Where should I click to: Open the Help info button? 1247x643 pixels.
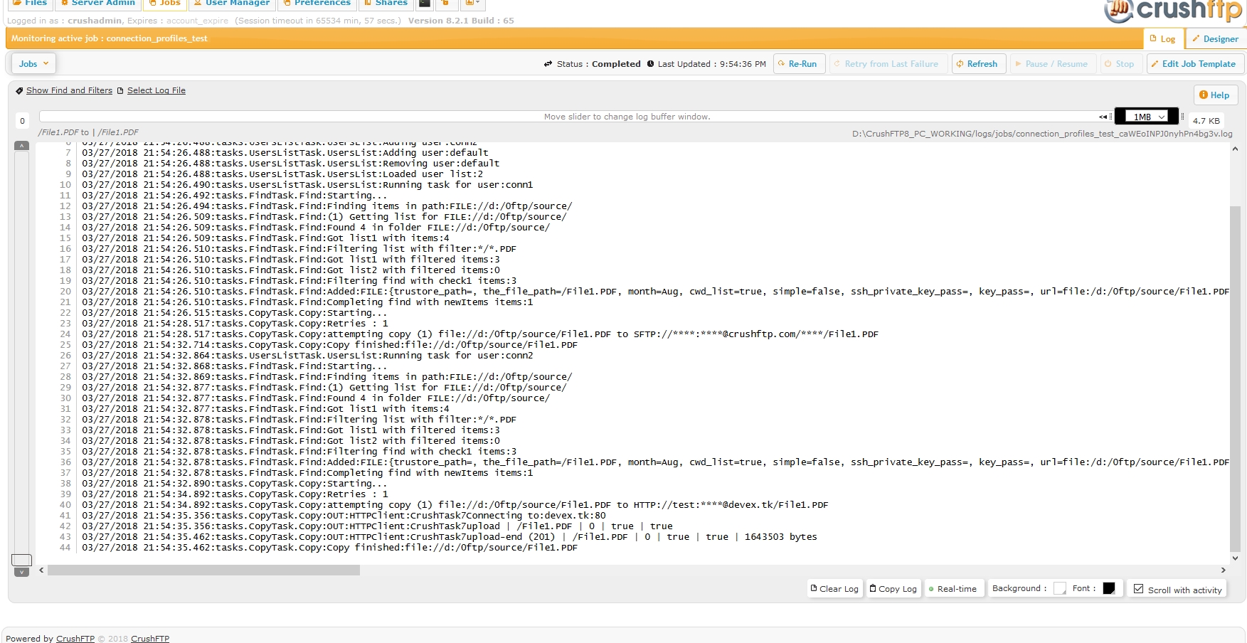point(1214,95)
